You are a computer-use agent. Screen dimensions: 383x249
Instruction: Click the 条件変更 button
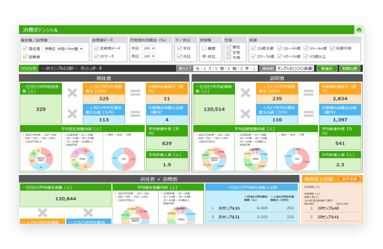coord(350,179)
